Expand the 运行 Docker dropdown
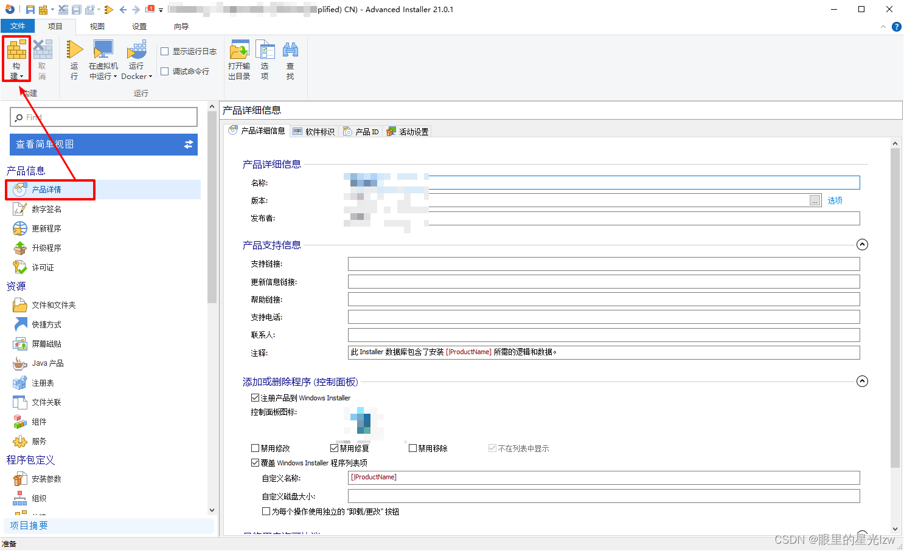Viewport: 904px width, 551px height. tap(150, 76)
